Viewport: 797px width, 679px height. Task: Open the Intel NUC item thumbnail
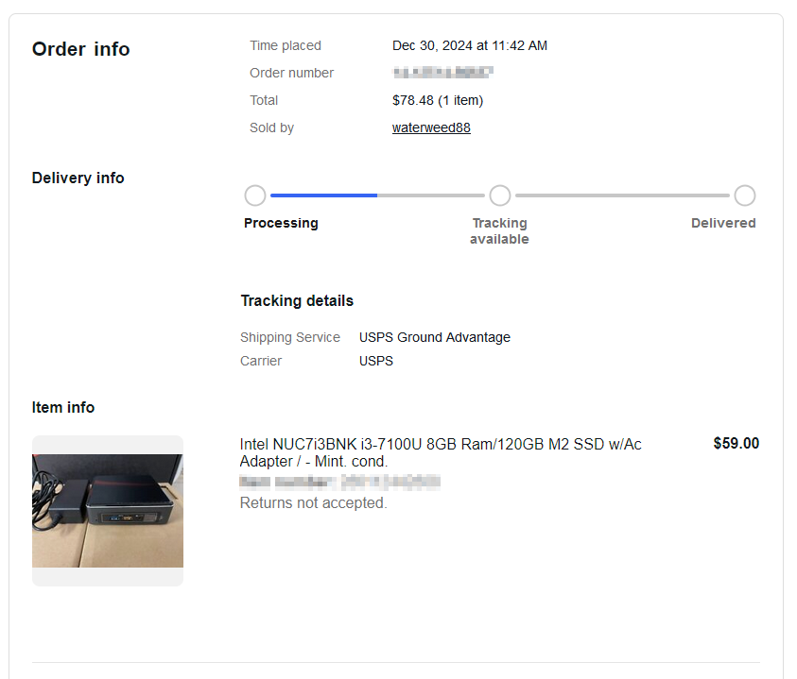click(x=108, y=510)
